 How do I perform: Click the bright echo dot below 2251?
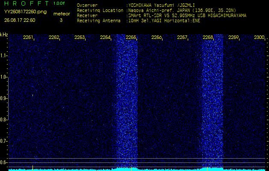pos(33,95)
